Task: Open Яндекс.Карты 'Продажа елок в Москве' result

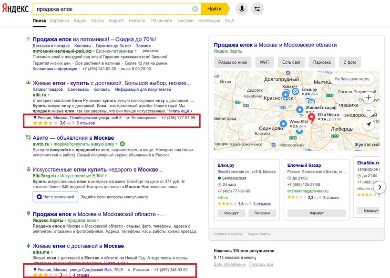Action: [99, 214]
